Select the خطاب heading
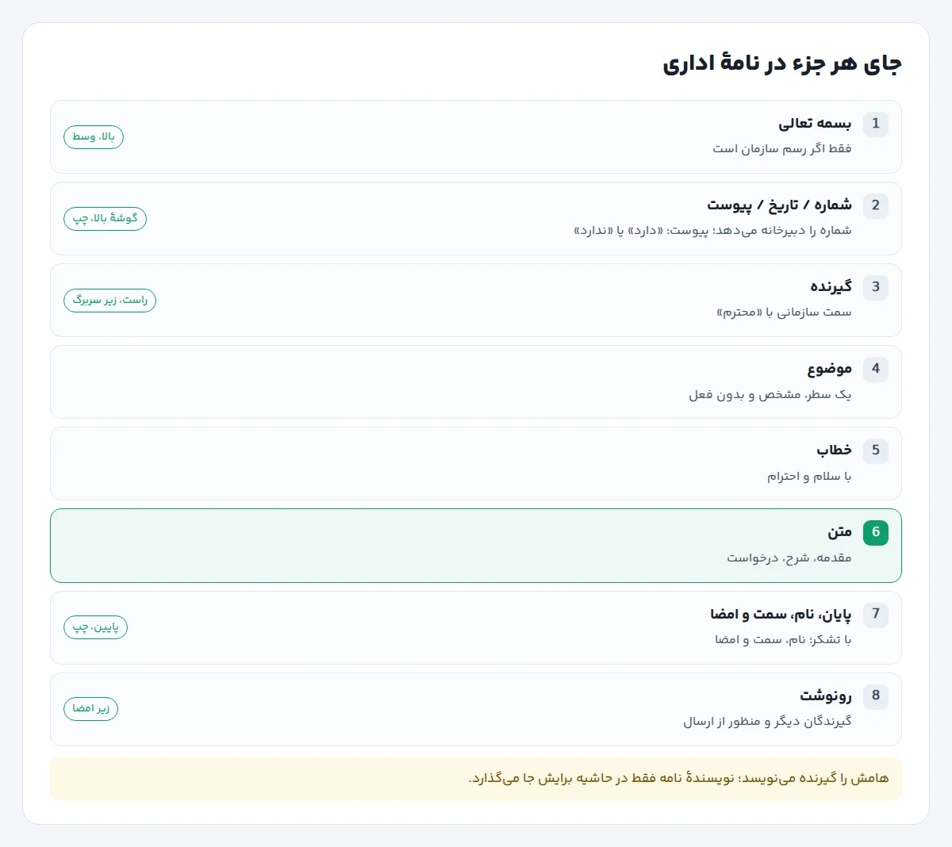 834,450
